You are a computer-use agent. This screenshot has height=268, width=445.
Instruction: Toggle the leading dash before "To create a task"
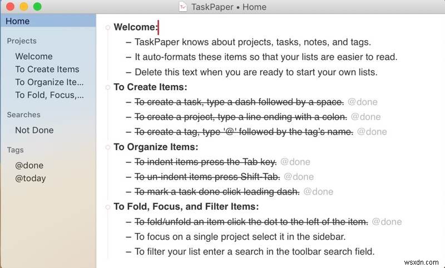point(129,102)
